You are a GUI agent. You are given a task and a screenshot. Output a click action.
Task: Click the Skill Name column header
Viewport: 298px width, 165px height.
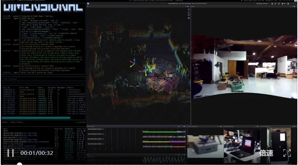tap(24, 87)
